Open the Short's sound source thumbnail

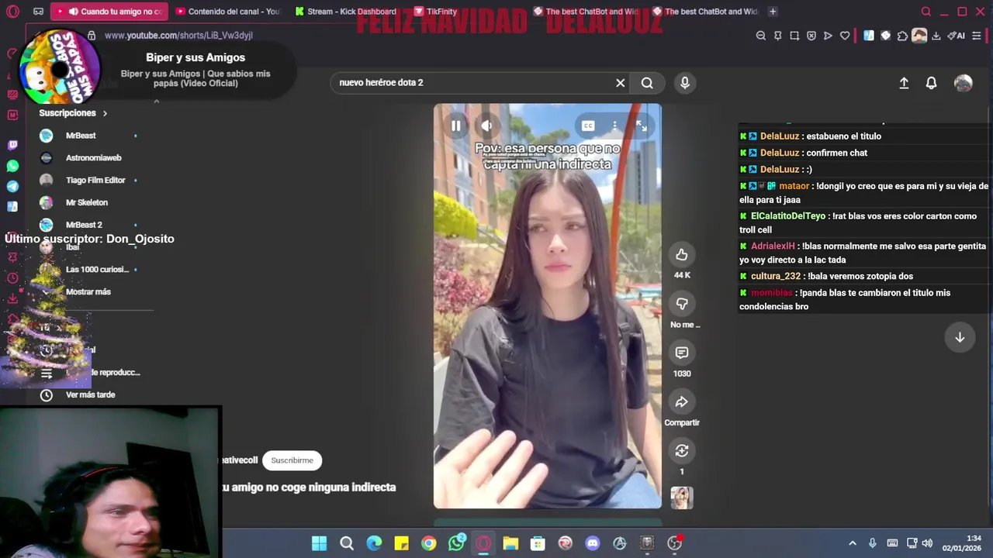682,498
